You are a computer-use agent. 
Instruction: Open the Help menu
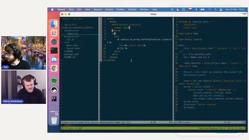click(154, 9)
